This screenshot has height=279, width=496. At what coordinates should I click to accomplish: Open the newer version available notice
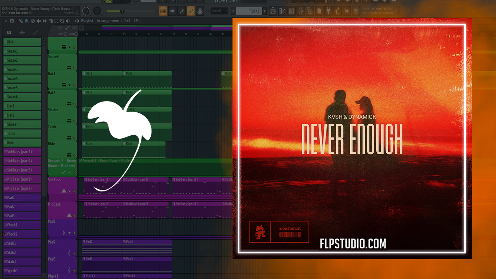click(380, 11)
